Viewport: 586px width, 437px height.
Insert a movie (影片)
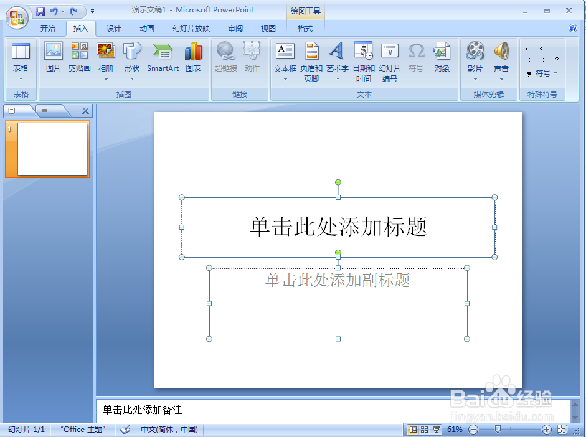coord(475,62)
